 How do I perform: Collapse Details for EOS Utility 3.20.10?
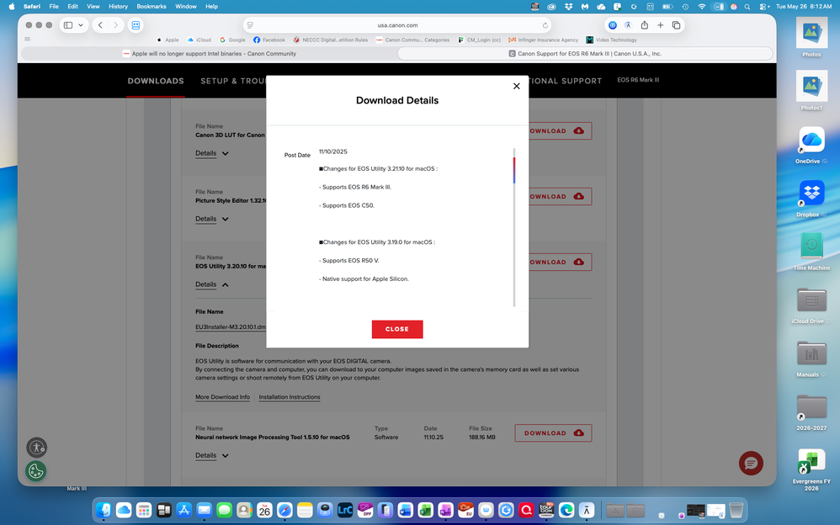point(211,284)
